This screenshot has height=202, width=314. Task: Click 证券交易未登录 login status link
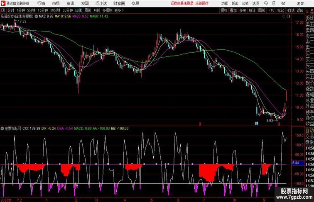click(x=182, y=3)
